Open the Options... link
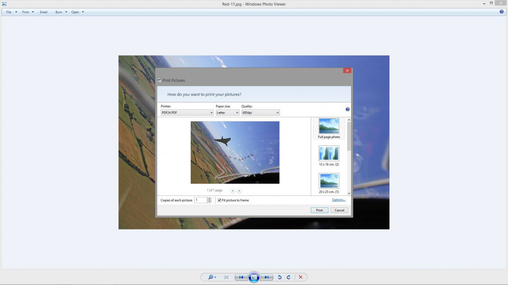 (339, 200)
